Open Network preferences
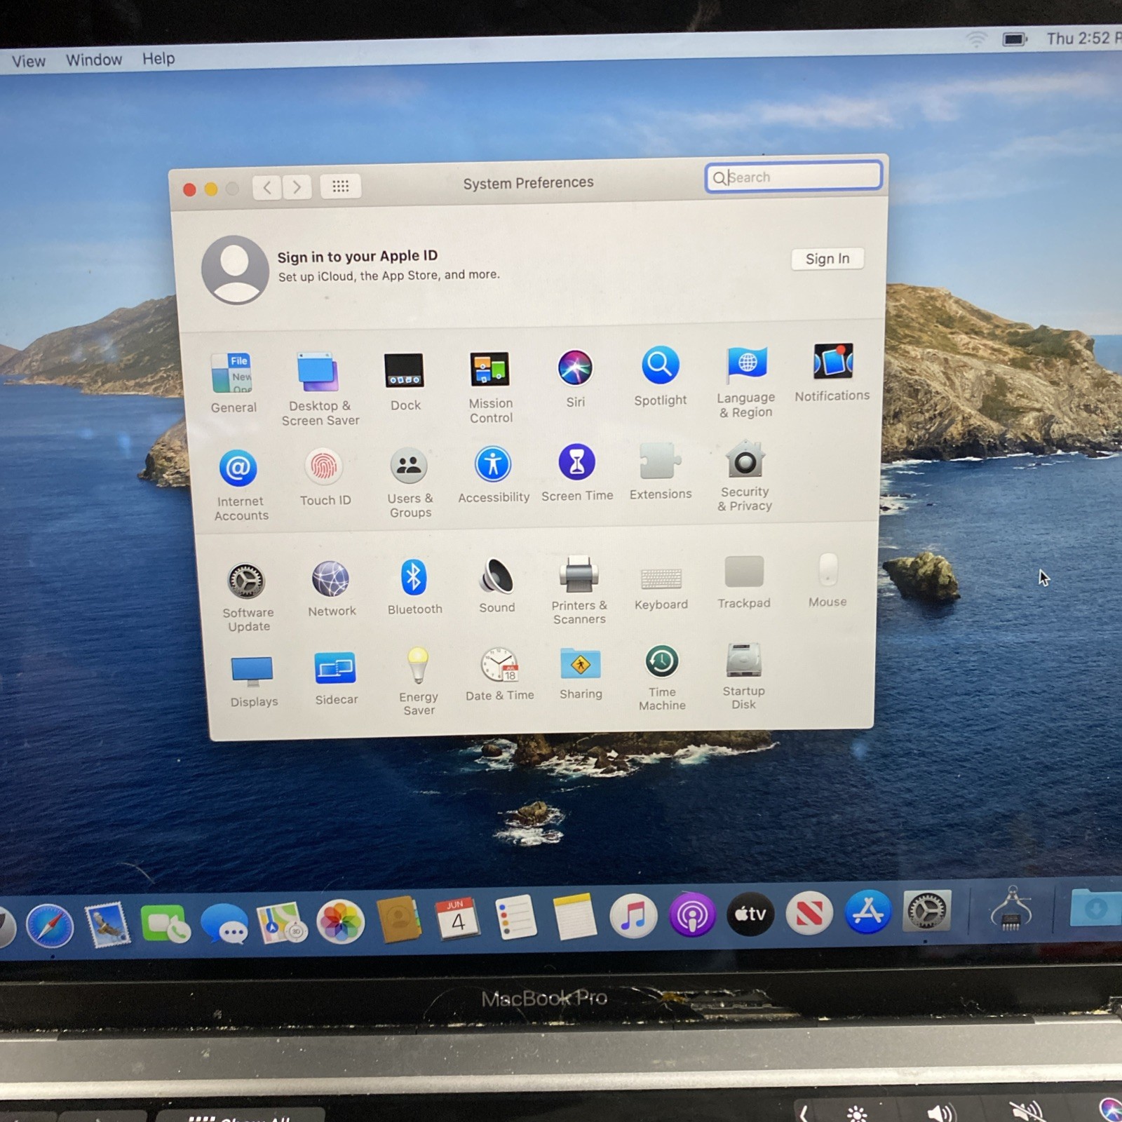 pyautogui.click(x=331, y=579)
